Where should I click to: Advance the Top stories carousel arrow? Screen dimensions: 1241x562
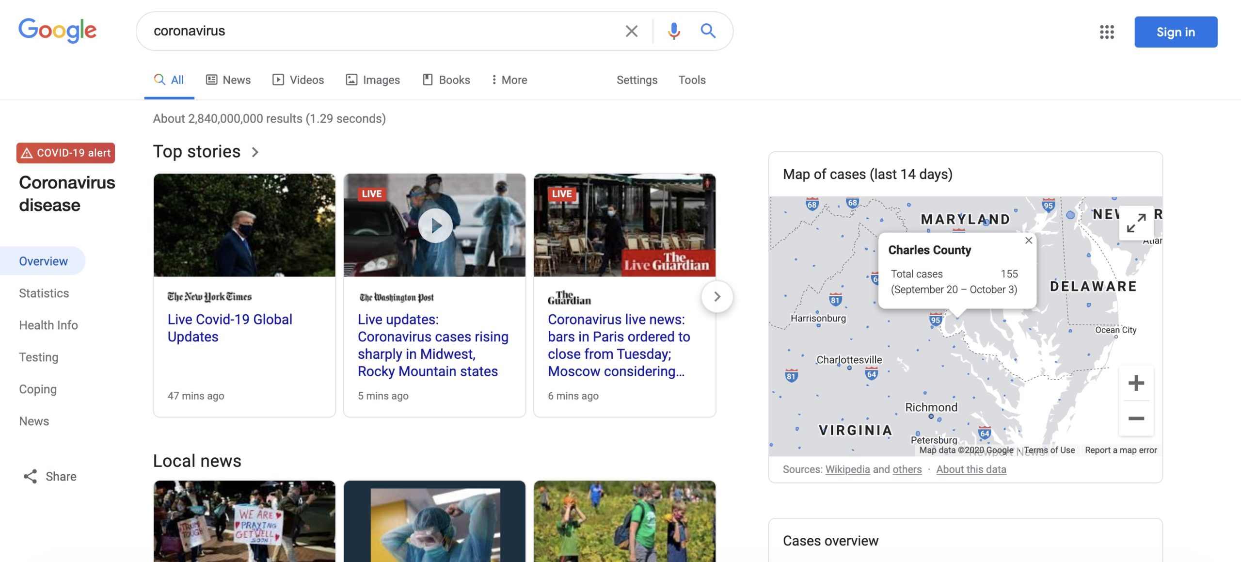pos(717,296)
